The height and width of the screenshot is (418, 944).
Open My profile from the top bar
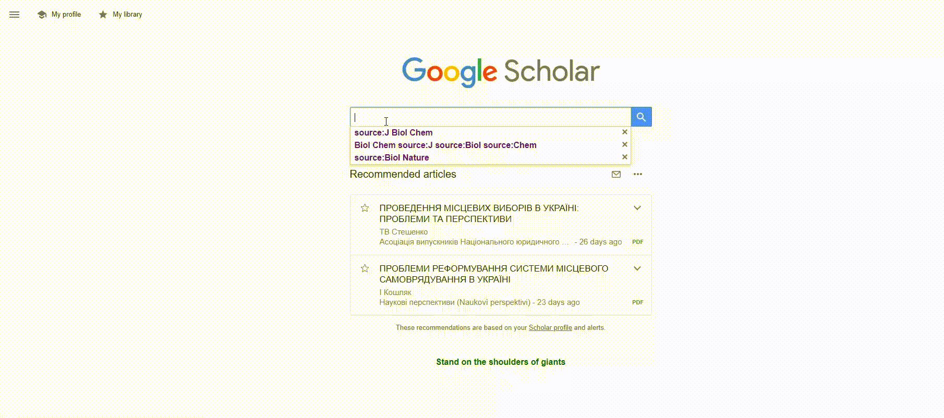point(66,14)
